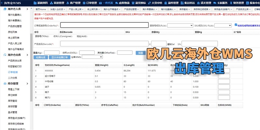Click the 海外仓出库 icon in sidebar
Viewport: 260px width, 130px height.
[x=5, y=55]
